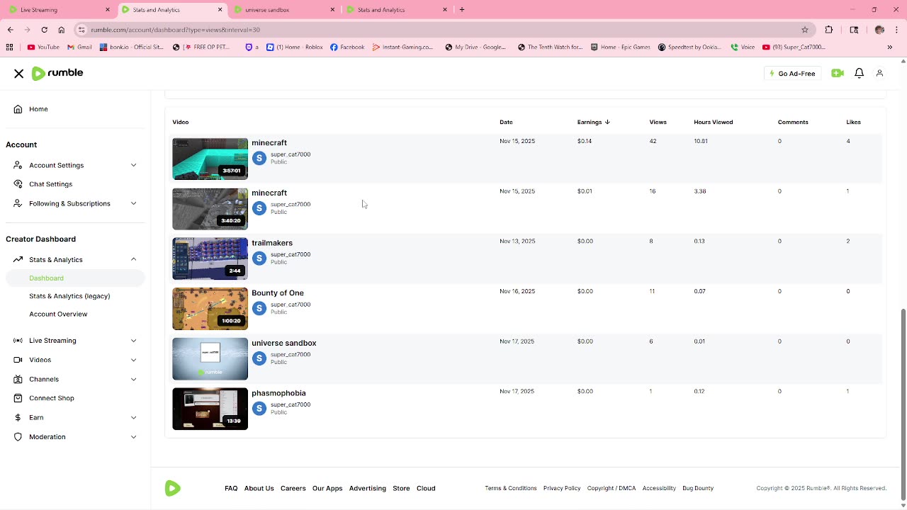Expand Moderation section
This screenshot has width=907, height=510.
coord(75,436)
